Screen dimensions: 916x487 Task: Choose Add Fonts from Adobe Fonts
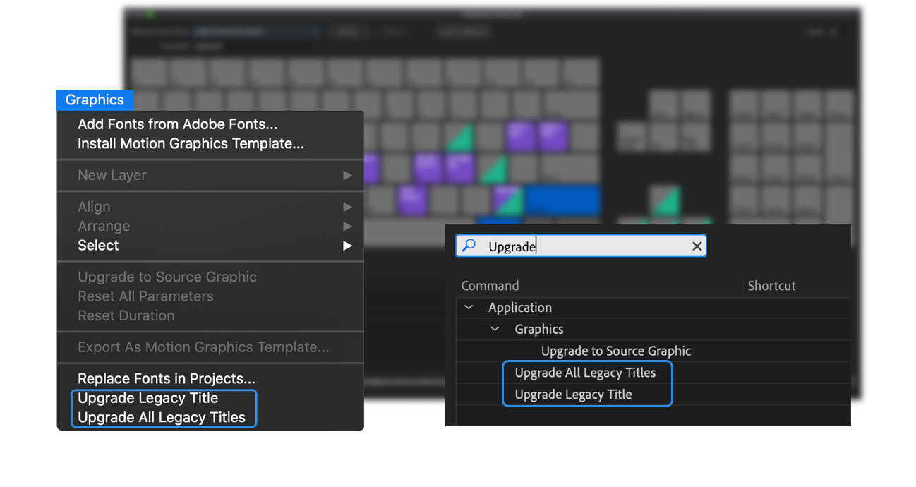177,124
